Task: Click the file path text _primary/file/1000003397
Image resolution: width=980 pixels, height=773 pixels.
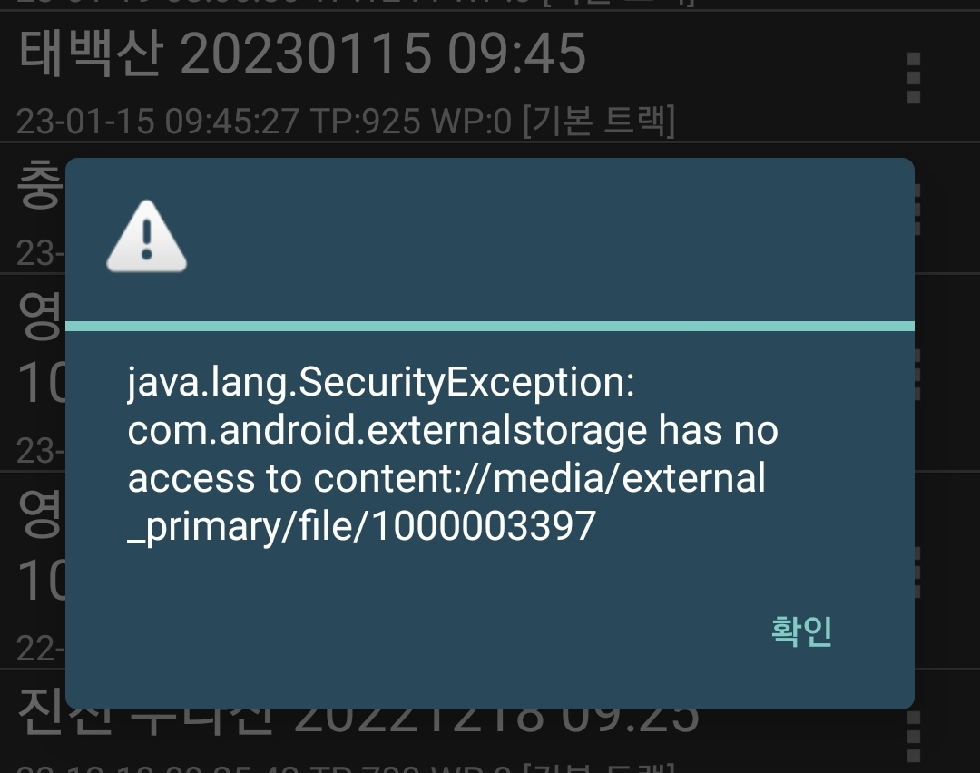Action: pyautogui.click(x=362, y=526)
